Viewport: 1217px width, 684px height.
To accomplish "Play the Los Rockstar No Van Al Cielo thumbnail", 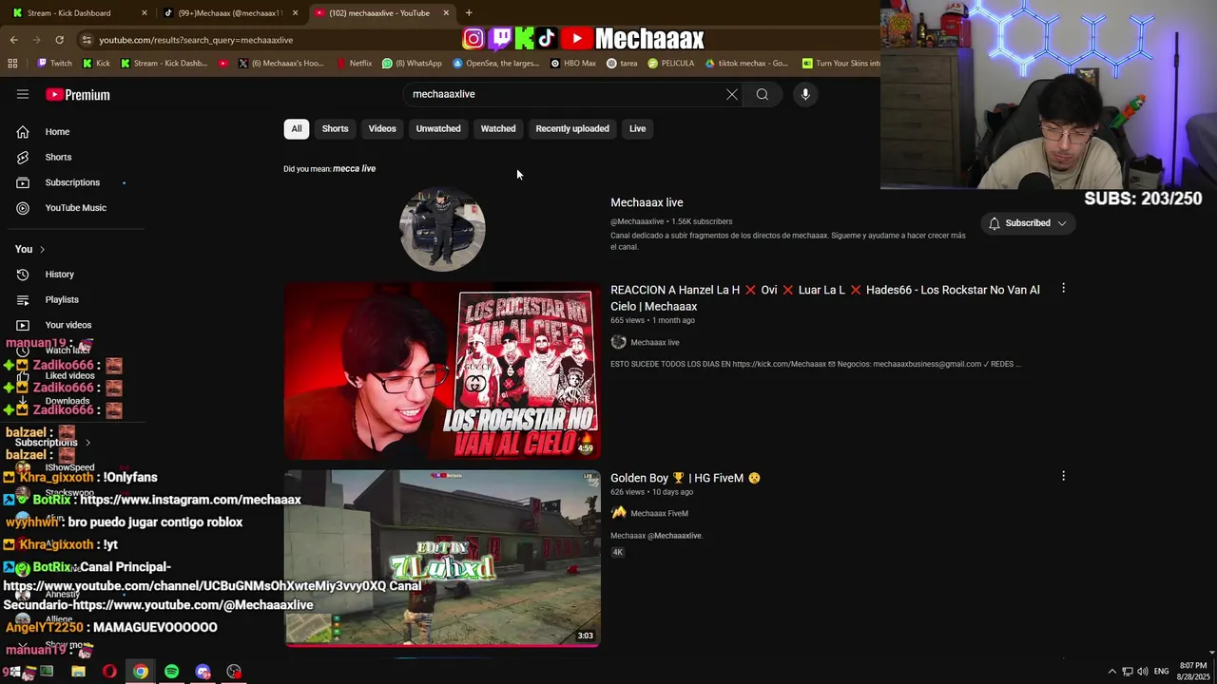I will click(442, 370).
